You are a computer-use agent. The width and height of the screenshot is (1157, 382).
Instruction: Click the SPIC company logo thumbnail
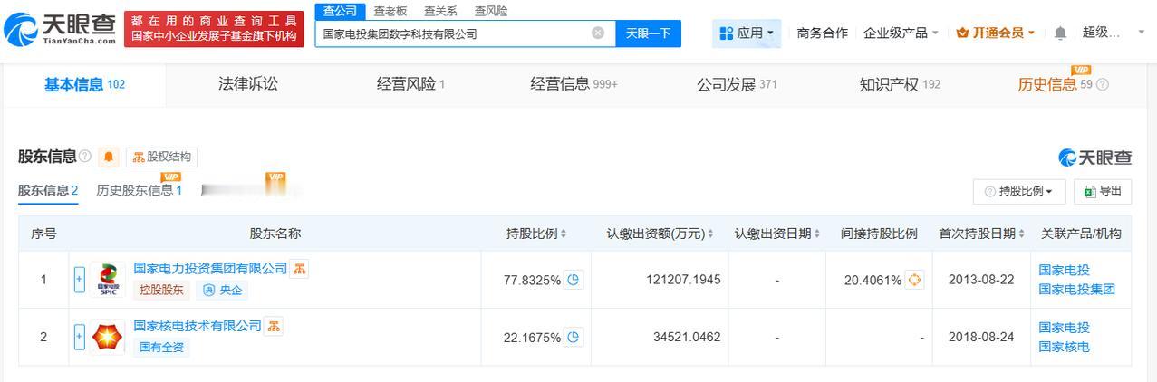pyautogui.click(x=108, y=280)
